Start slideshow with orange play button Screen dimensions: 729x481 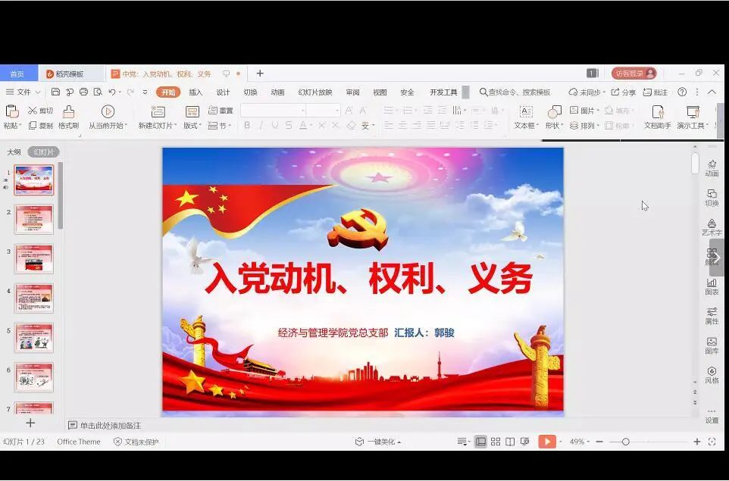point(546,442)
